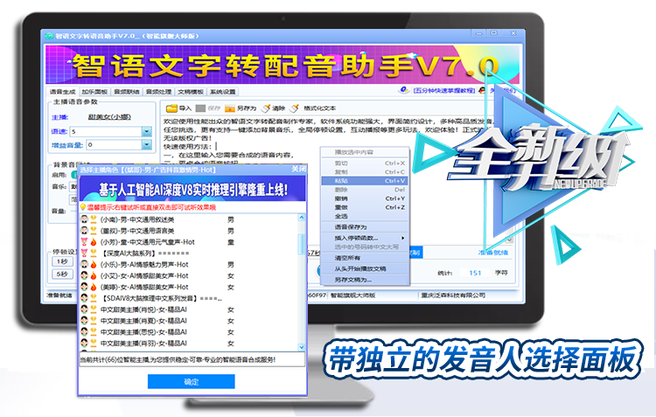Select voice 中文甜美主播(肖夏)-女-精品AI

click(x=143, y=321)
